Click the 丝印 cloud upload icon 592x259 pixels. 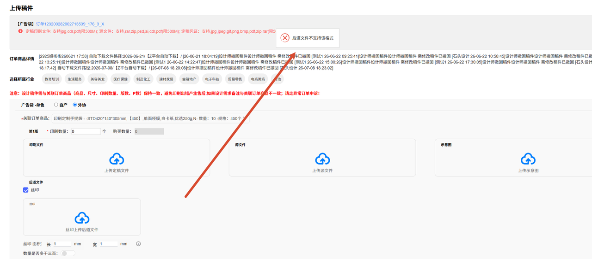[x=82, y=218]
